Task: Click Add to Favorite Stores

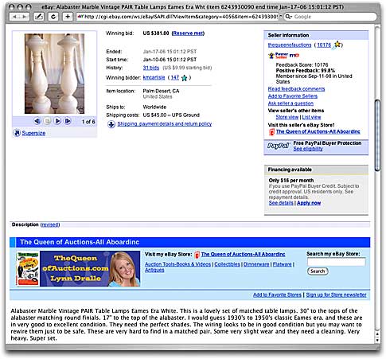Action: (277, 295)
